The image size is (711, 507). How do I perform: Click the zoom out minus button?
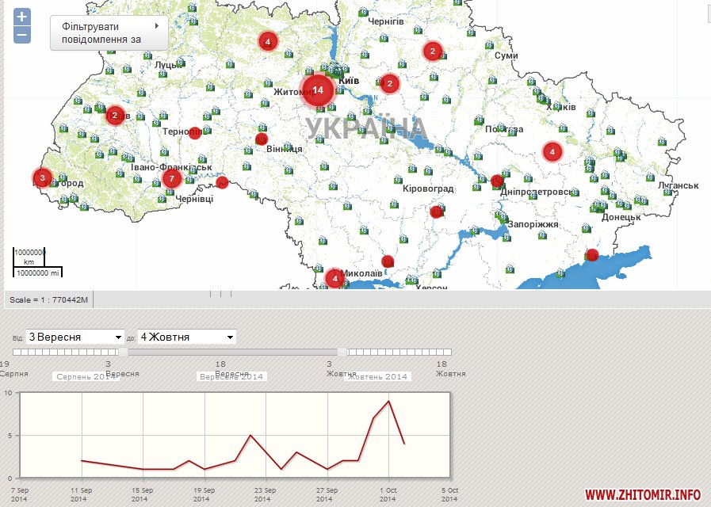coord(22,35)
